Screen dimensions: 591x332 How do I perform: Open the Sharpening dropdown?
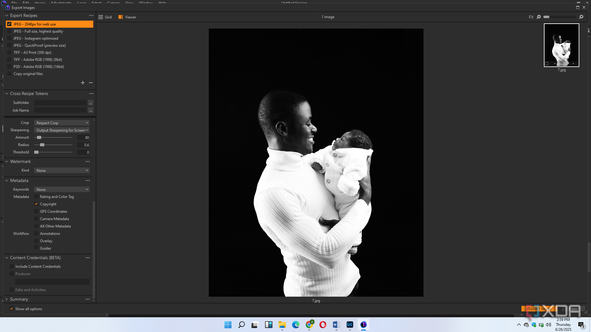tap(62, 130)
